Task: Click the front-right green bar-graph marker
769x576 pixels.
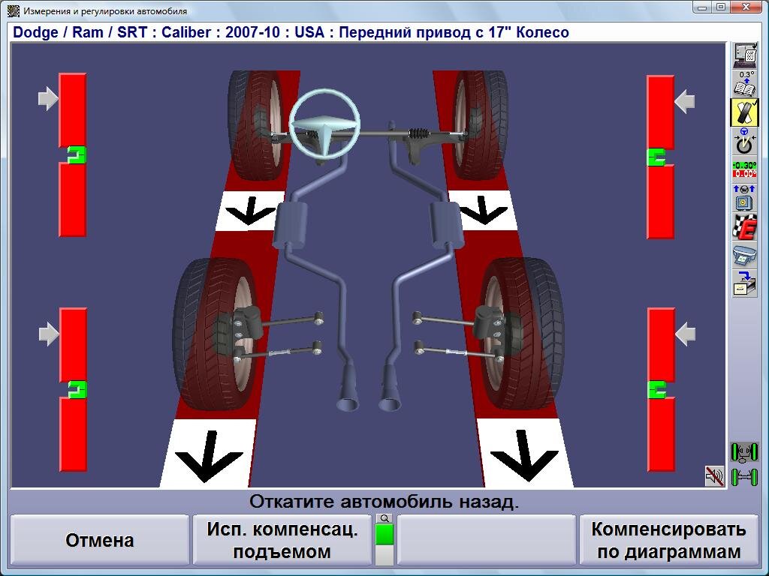Action: point(656,157)
